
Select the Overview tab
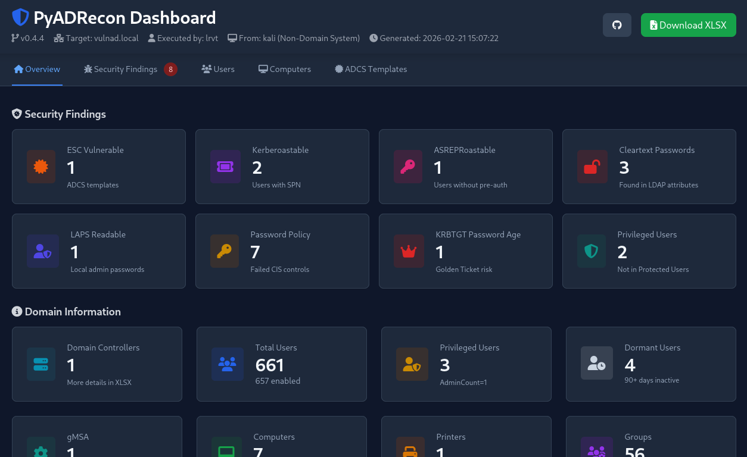click(37, 69)
